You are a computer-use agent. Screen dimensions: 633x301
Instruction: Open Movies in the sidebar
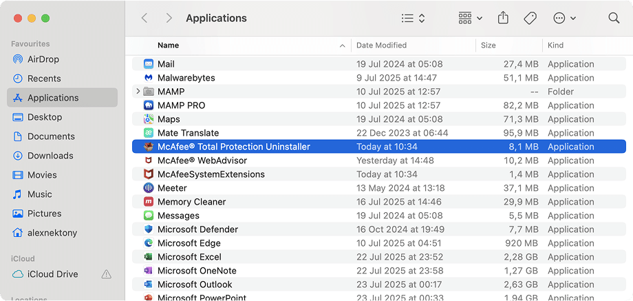(x=62, y=175)
